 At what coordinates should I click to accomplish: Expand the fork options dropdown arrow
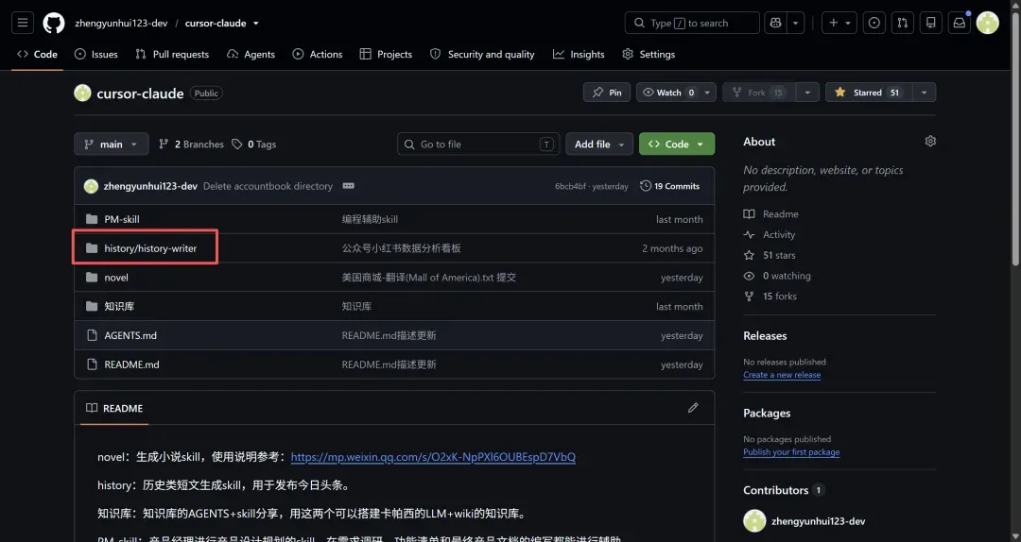click(x=807, y=93)
